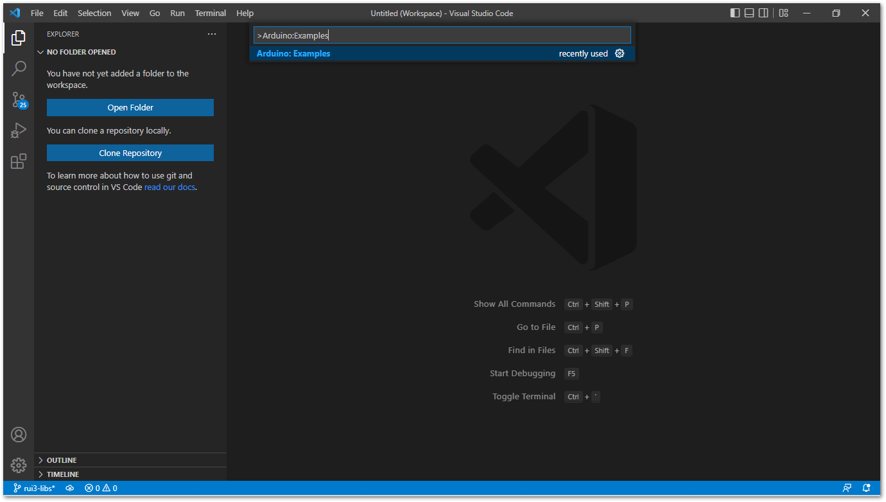This screenshot has width=886, height=502.
Task: Click rui3-libs* branch in status bar
Action: coord(34,488)
